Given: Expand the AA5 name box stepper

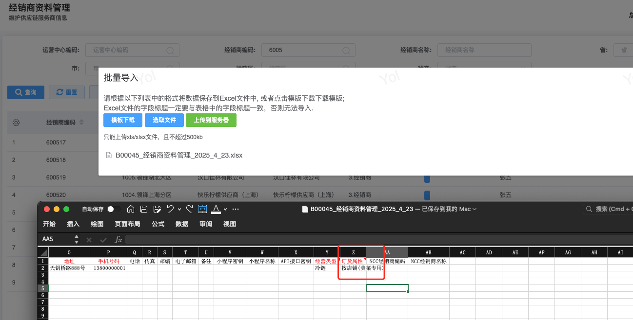Looking at the screenshot, I should (x=77, y=239).
